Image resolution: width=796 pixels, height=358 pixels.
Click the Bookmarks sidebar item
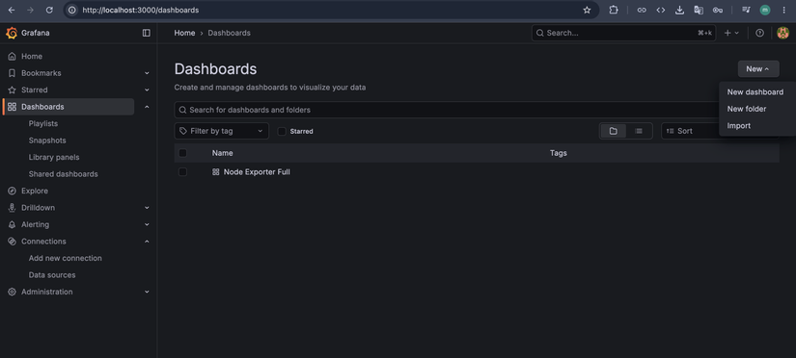click(41, 73)
